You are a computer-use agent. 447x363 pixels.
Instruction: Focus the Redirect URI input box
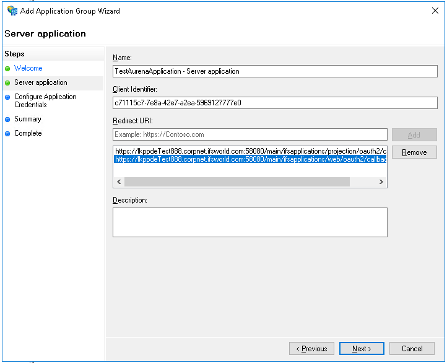(250, 134)
